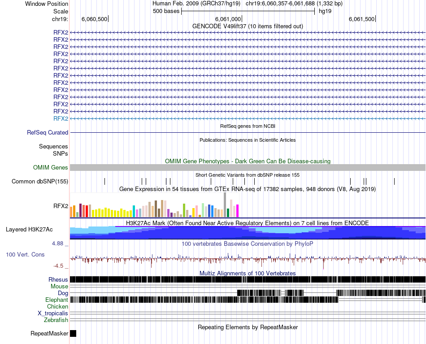Click the blue H3K27Ac signal graph
The height and width of the screenshot is (344, 426).
248,233
